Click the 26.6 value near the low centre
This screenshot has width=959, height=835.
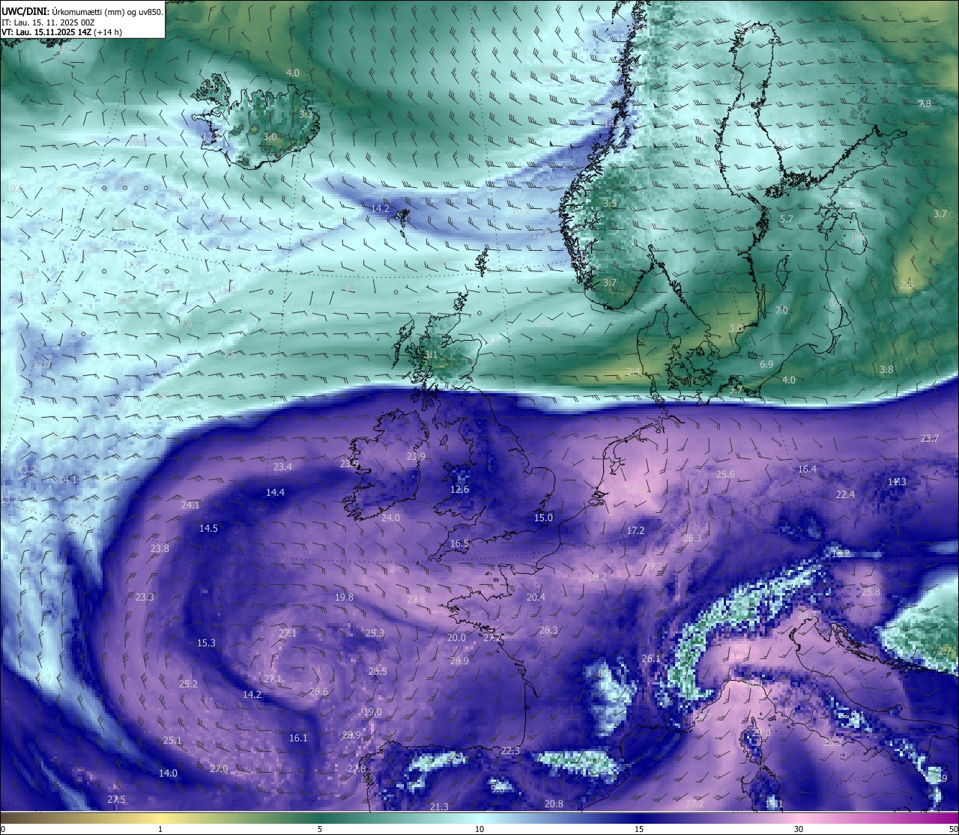coord(318,691)
